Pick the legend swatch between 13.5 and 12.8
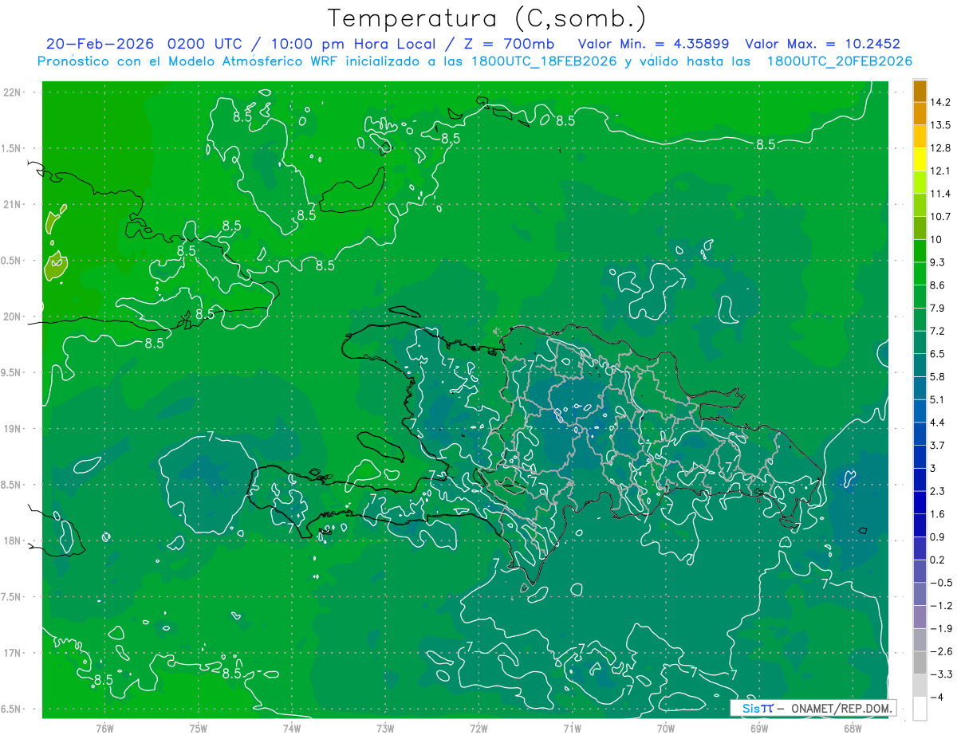Viewport: 957px width, 739px height. click(920, 136)
